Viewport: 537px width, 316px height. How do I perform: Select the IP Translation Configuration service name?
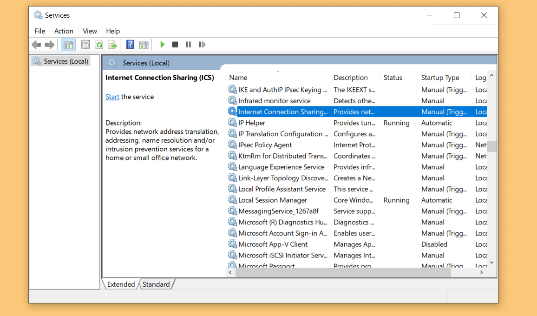click(283, 134)
